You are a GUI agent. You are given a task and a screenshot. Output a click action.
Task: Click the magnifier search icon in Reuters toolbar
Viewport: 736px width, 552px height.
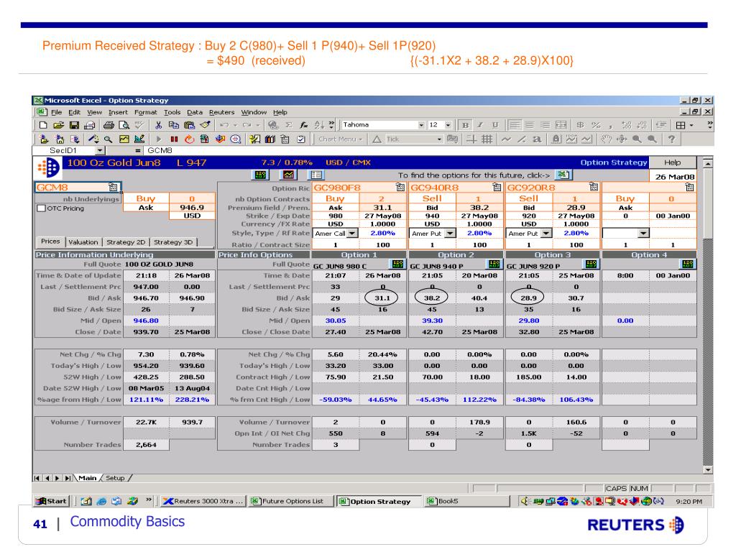[x=108, y=139]
